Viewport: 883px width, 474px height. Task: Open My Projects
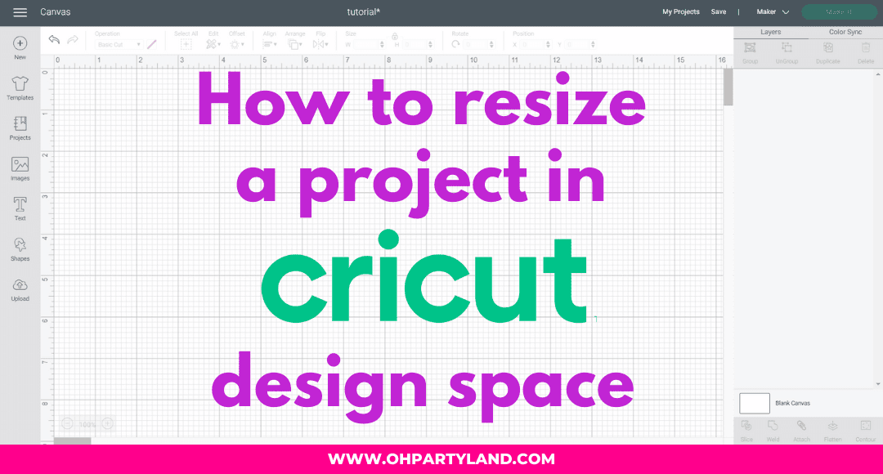coord(681,11)
